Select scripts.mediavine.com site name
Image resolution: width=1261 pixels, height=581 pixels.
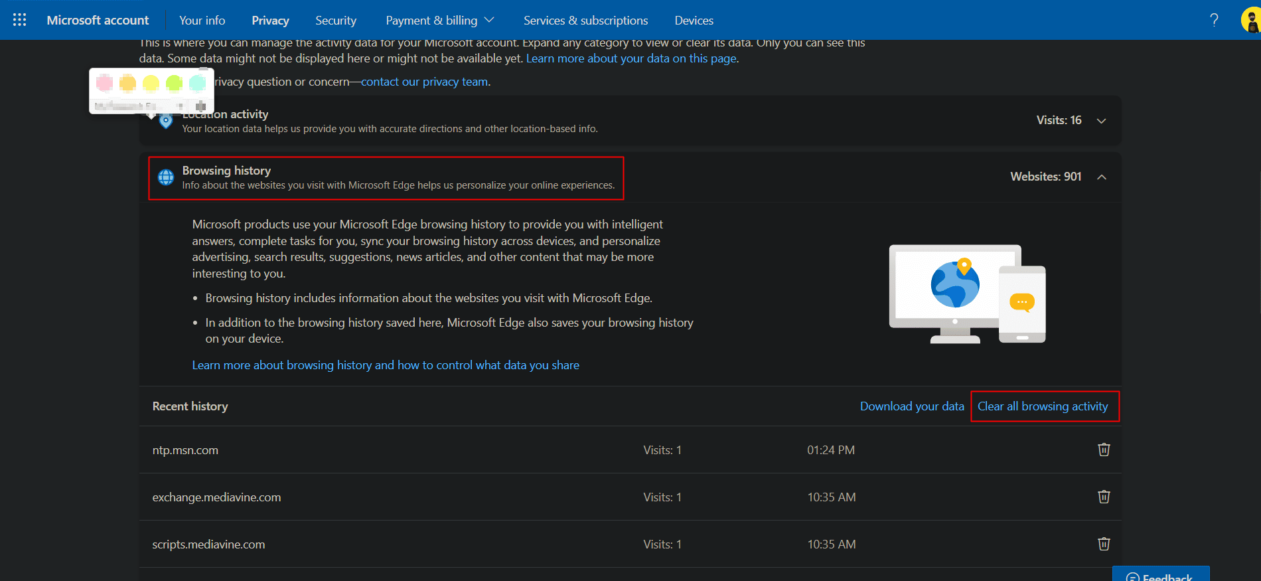[208, 544]
